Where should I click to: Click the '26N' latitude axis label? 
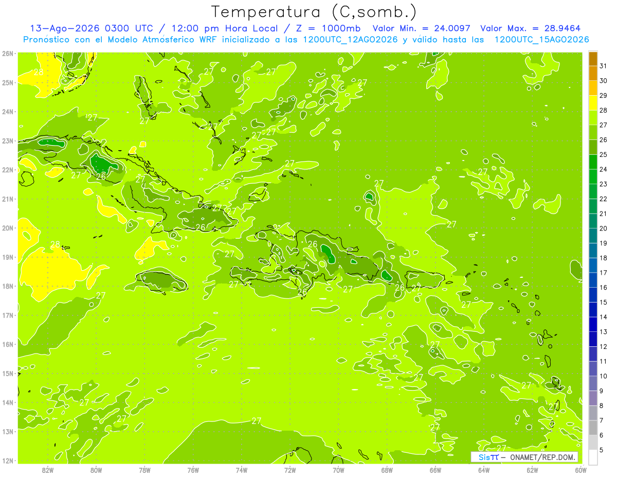[8, 54]
